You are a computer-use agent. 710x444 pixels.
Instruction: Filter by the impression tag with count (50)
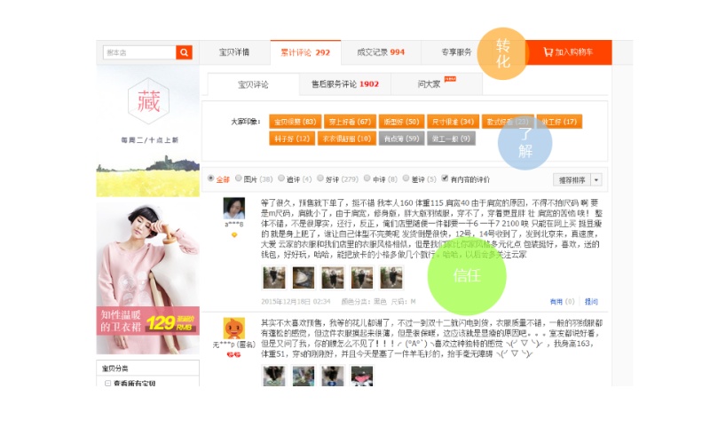click(401, 122)
